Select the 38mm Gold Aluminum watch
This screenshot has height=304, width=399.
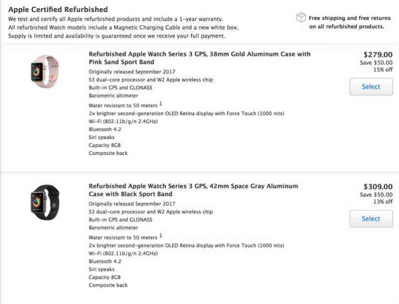tap(371, 86)
